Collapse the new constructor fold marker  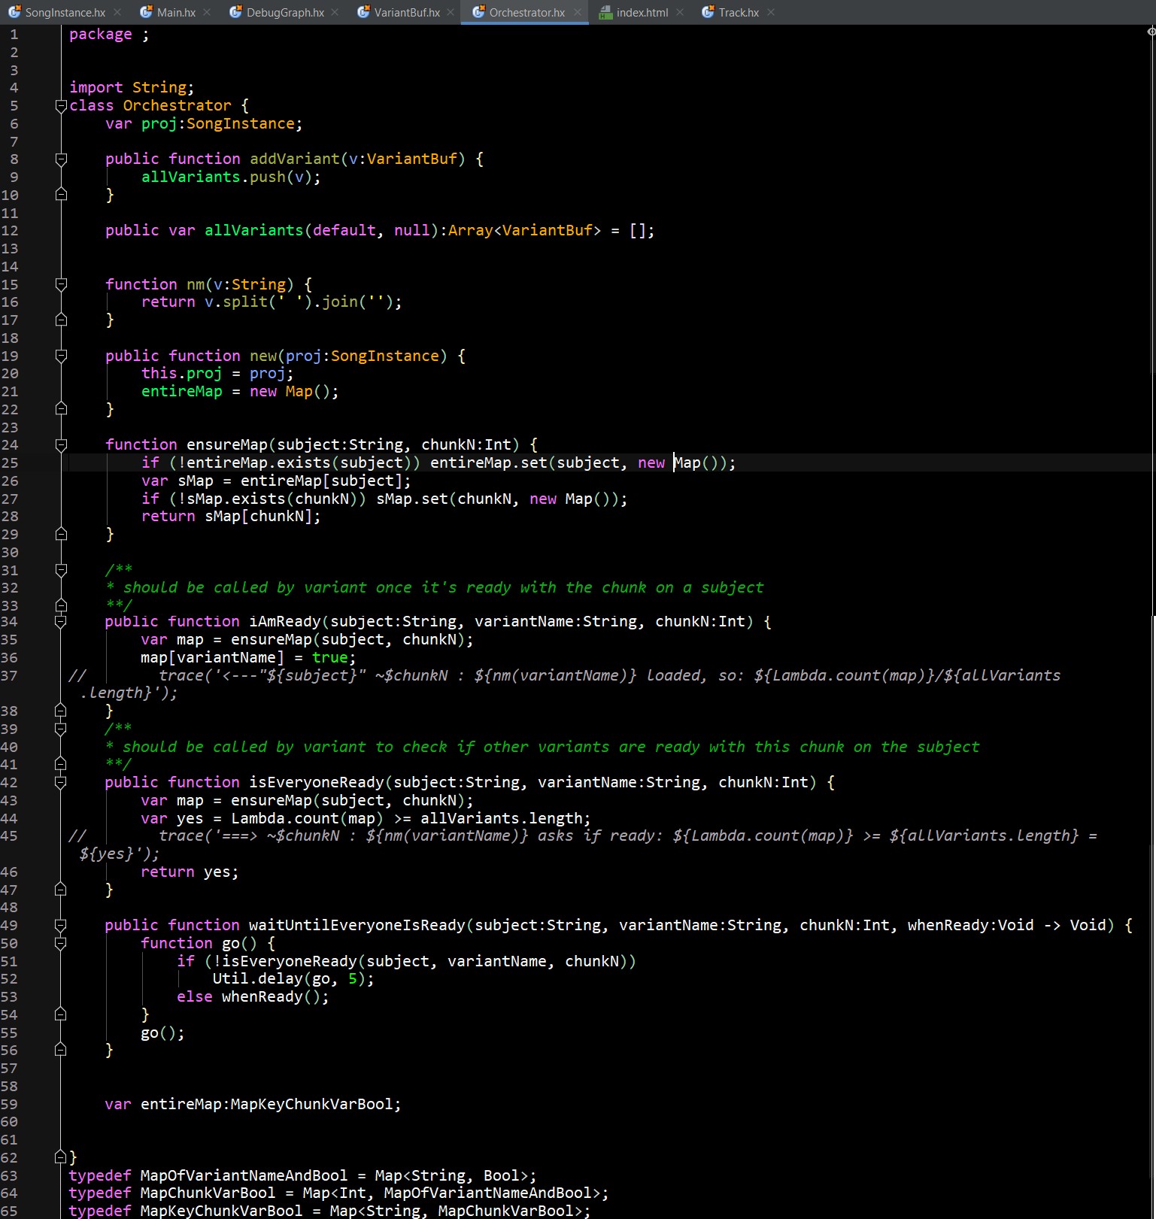coord(62,356)
